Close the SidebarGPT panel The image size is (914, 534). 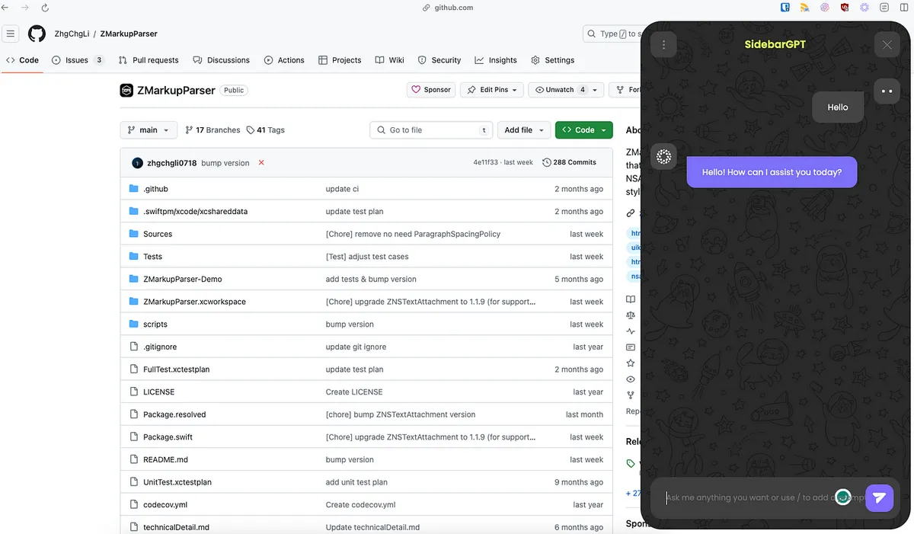[x=887, y=45]
